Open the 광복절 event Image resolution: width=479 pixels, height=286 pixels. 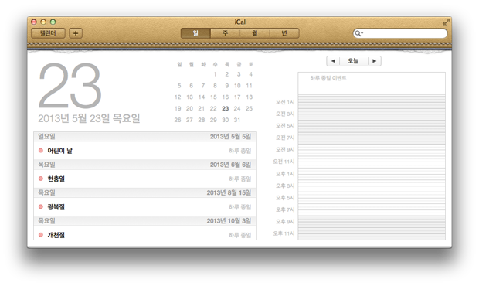[145, 207]
